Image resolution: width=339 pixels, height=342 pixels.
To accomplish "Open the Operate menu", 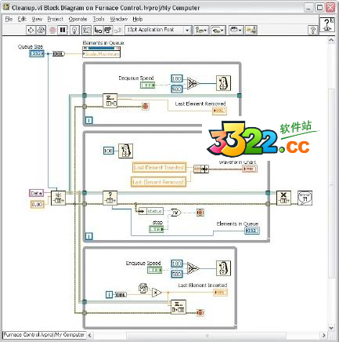I will point(78,19).
